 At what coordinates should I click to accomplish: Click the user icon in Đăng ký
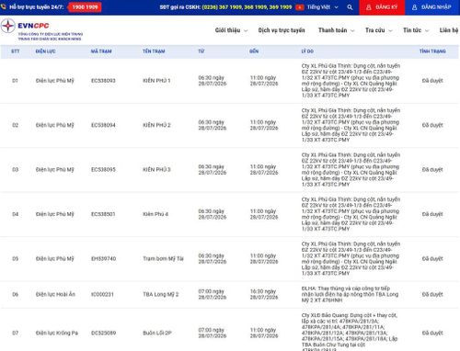[x=369, y=7]
